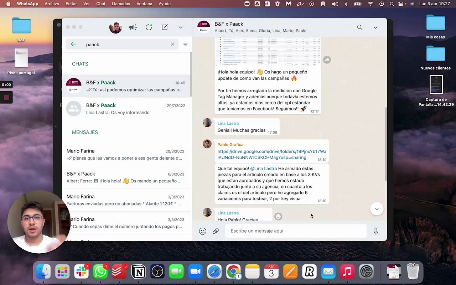
Task: Jump to the latest messages
Action: (377, 209)
